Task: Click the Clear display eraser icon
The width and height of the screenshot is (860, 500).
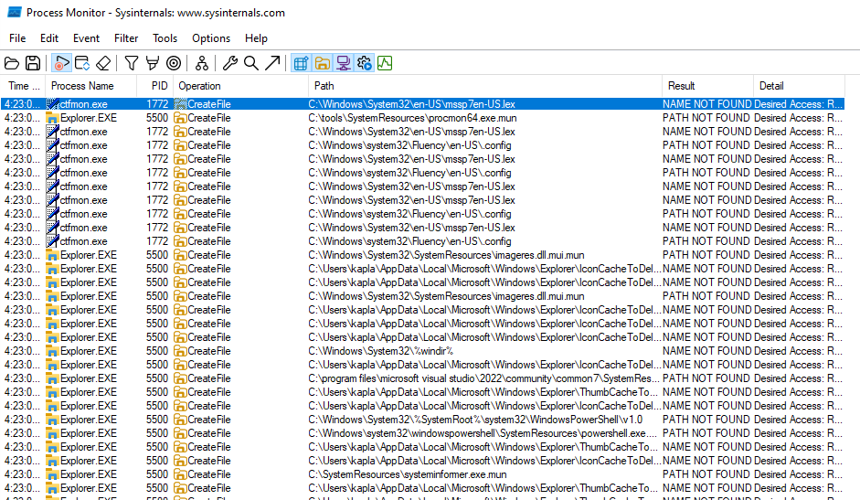Action: (x=103, y=64)
